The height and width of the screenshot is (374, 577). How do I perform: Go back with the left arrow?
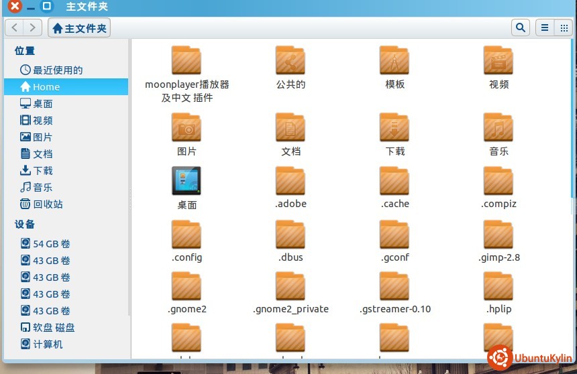tap(15, 27)
